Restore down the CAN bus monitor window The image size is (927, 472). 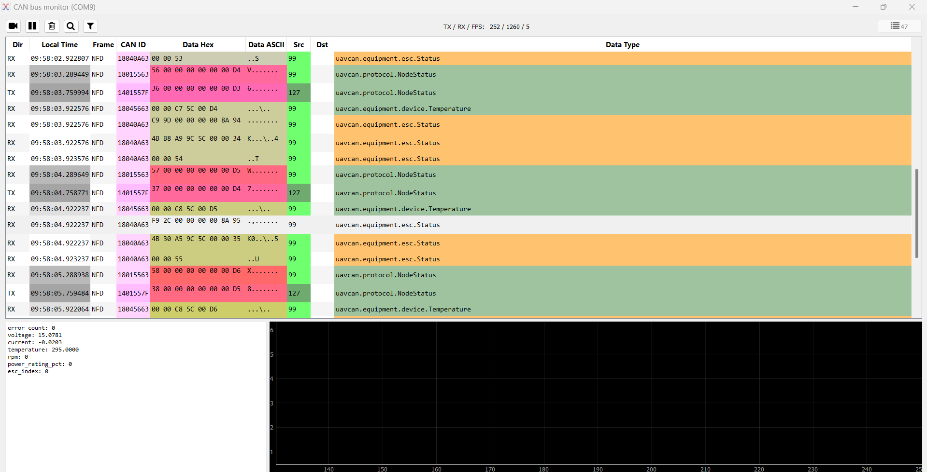pyautogui.click(x=884, y=7)
